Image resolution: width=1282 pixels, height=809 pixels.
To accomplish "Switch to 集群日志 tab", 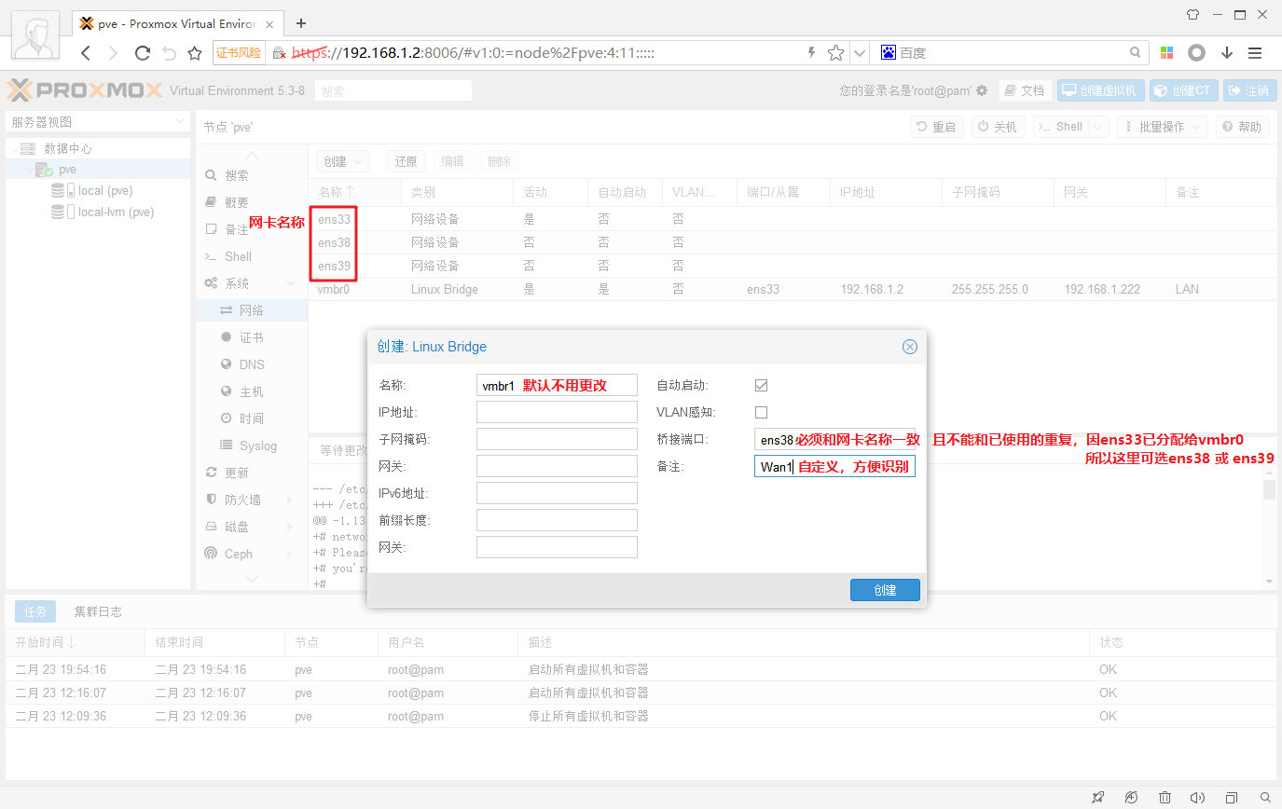I will [x=98, y=611].
